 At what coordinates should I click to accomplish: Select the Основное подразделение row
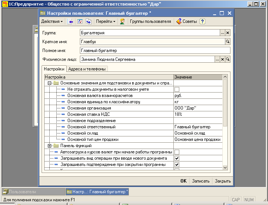pos(133,121)
